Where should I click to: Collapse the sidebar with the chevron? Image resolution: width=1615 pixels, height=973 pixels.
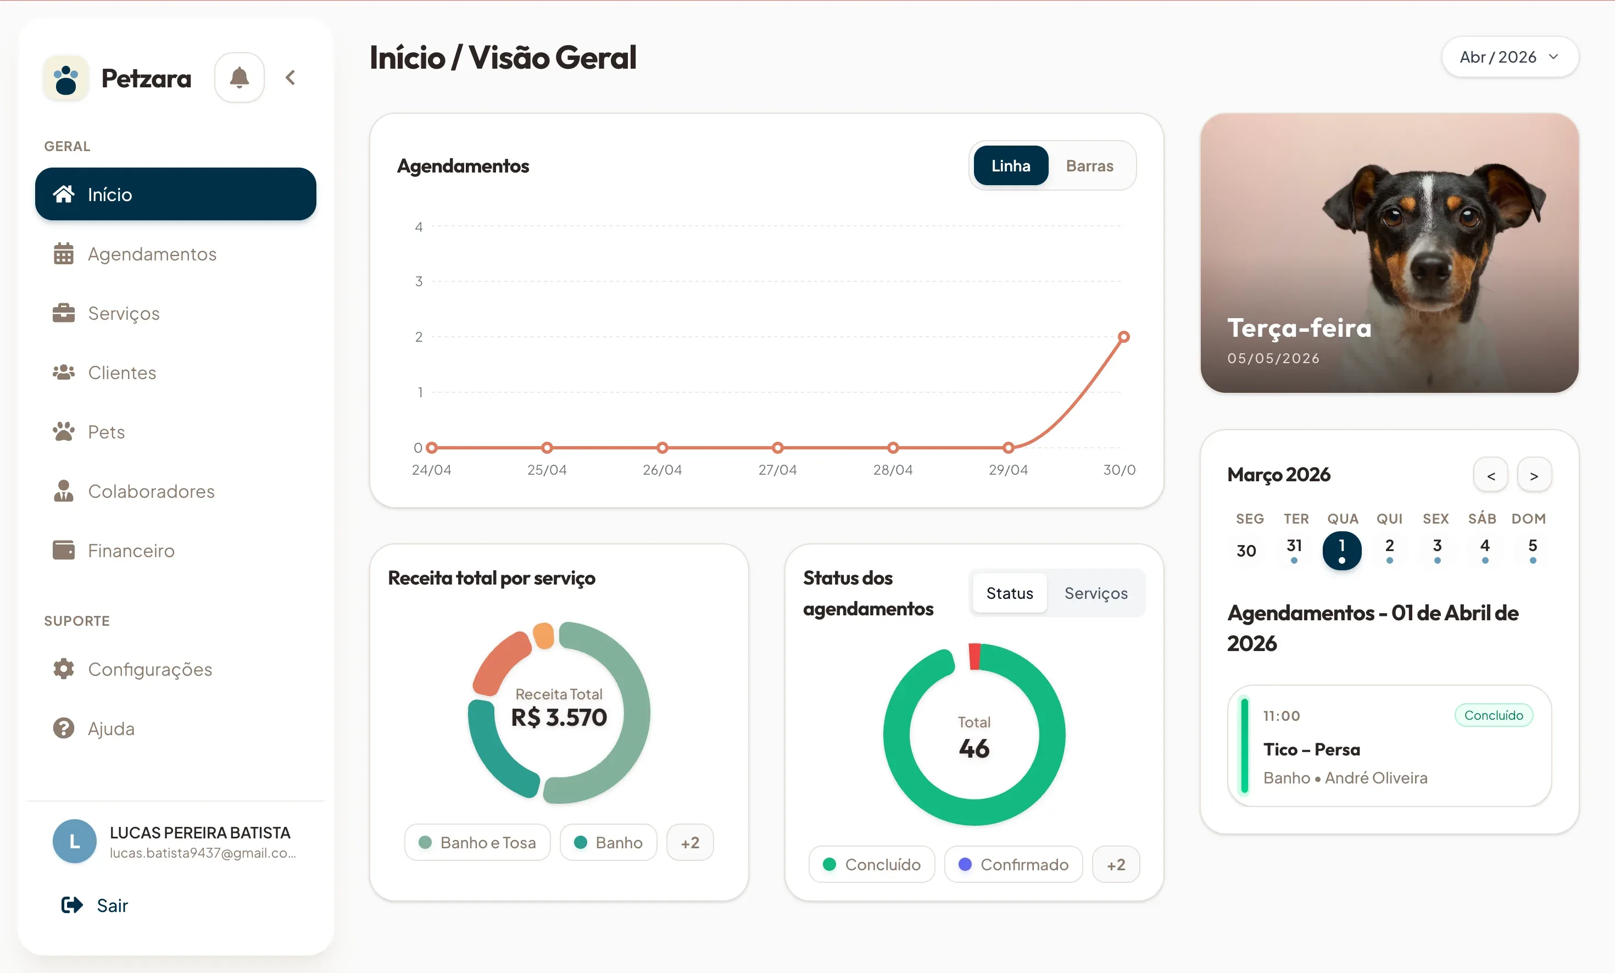[x=291, y=77]
